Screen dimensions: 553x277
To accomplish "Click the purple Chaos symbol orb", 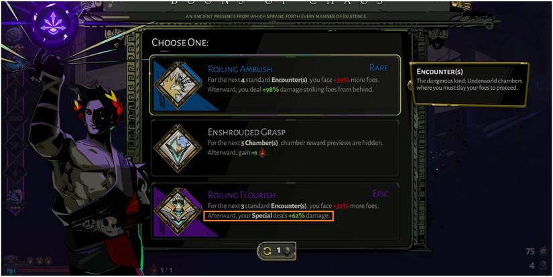I will click(56, 23).
